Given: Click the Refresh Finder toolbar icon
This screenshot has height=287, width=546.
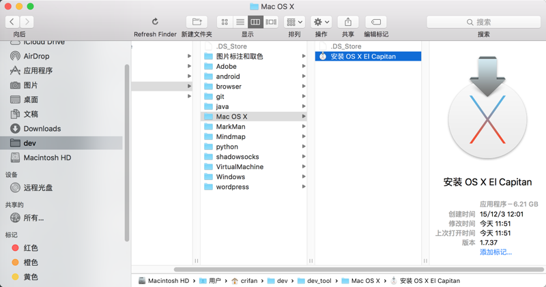Looking at the screenshot, I should [155, 22].
